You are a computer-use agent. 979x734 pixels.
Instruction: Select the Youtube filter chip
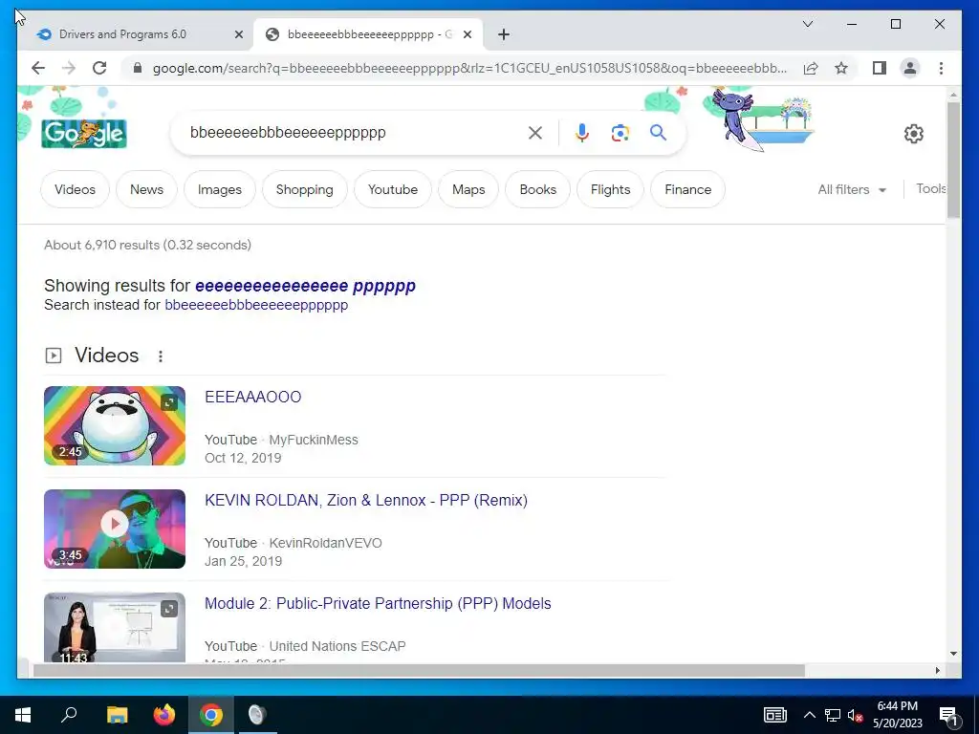point(393,189)
